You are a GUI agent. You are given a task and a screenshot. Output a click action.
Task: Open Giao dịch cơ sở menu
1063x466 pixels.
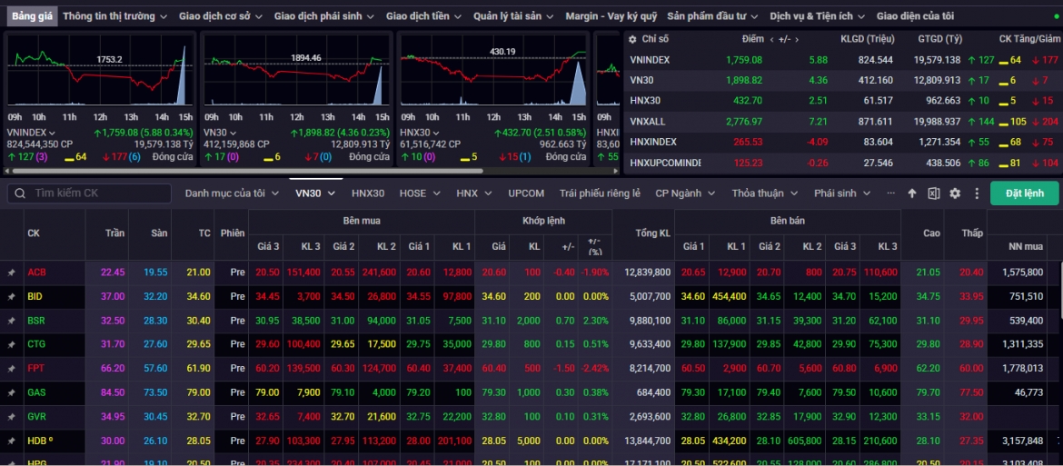coord(221,15)
